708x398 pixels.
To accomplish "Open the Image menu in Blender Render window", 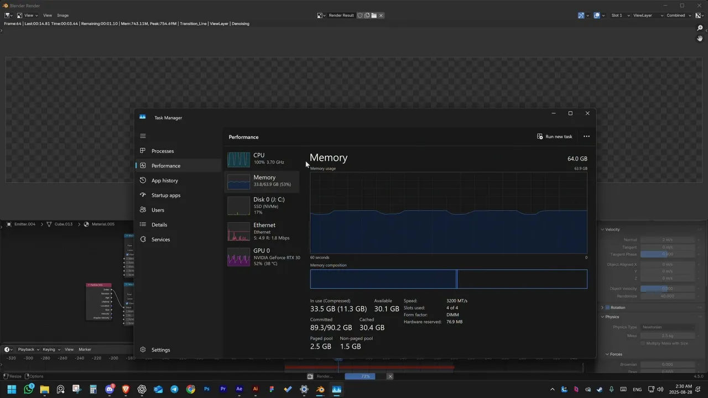I will [63, 15].
